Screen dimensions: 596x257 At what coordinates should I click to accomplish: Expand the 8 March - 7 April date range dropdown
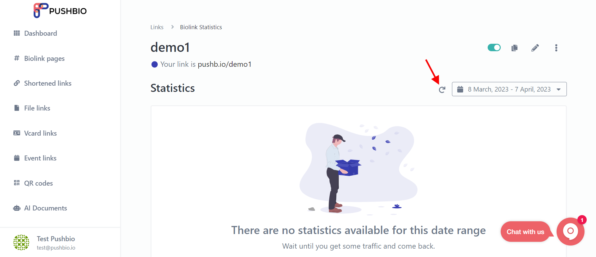[509, 89]
